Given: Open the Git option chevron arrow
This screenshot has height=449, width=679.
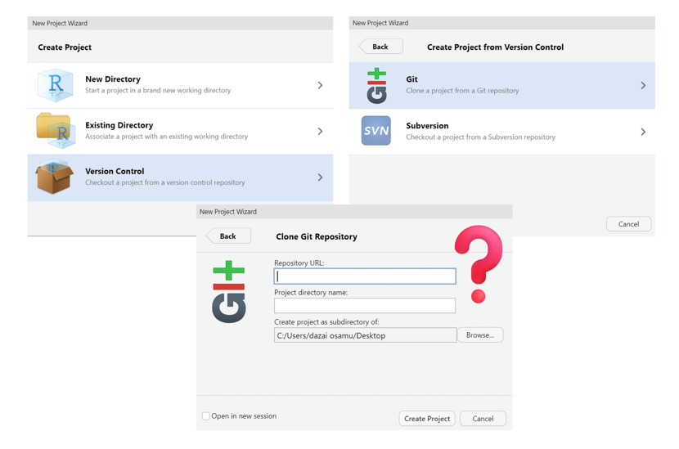Looking at the screenshot, I should [x=643, y=85].
